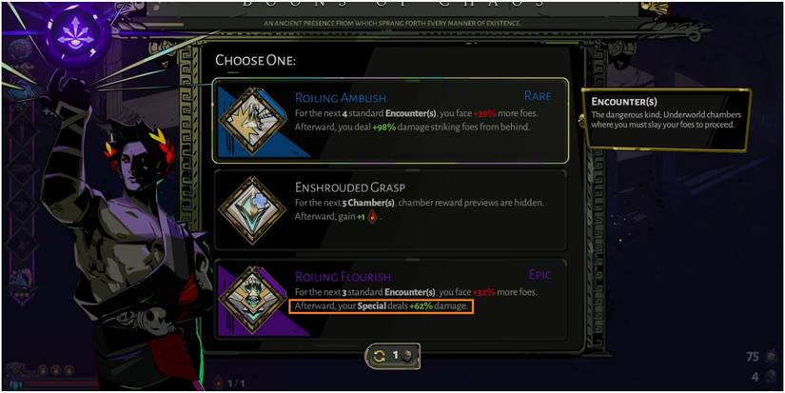The height and width of the screenshot is (393, 785).
Task: Click Zagreus character portrait
Action: tap(126, 241)
